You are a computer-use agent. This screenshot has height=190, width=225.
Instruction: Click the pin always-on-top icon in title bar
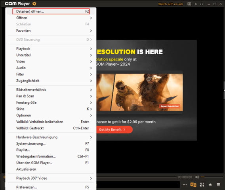196,4
